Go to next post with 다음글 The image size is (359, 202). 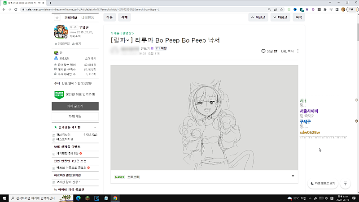click(280, 17)
